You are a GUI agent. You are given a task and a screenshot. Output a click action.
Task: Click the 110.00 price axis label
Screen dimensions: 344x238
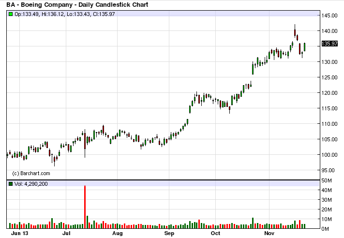pos(329,124)
